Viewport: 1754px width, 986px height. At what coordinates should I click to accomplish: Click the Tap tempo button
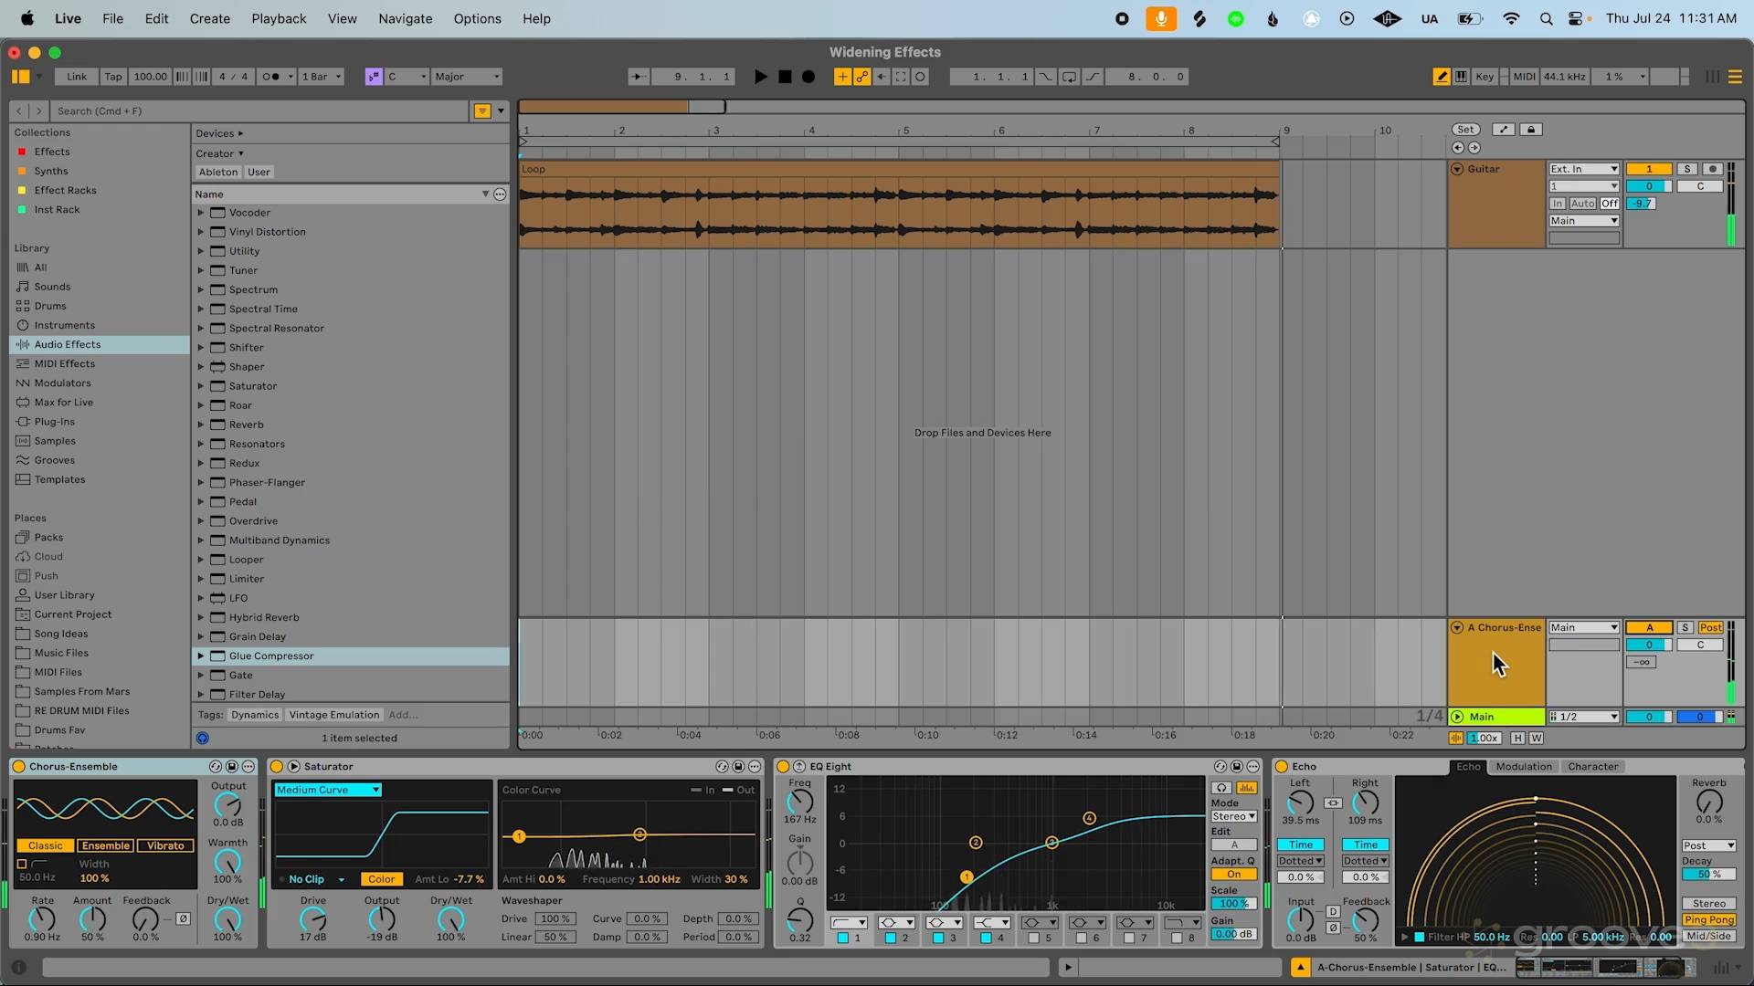point(112,77)
